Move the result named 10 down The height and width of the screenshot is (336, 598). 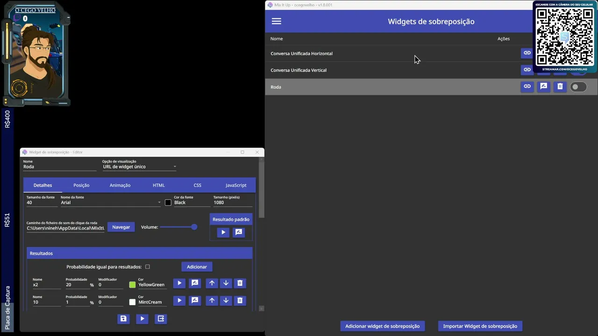click(x=226, y=301)
